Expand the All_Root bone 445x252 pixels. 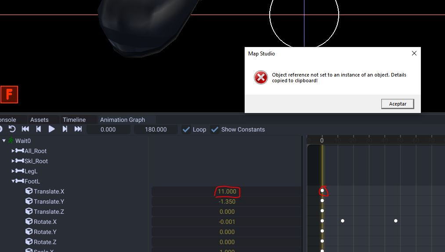tap(13, 151)
